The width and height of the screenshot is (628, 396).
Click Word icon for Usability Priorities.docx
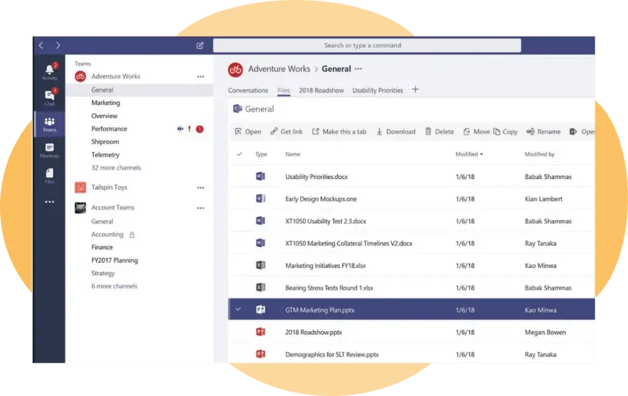coord(261,176)
